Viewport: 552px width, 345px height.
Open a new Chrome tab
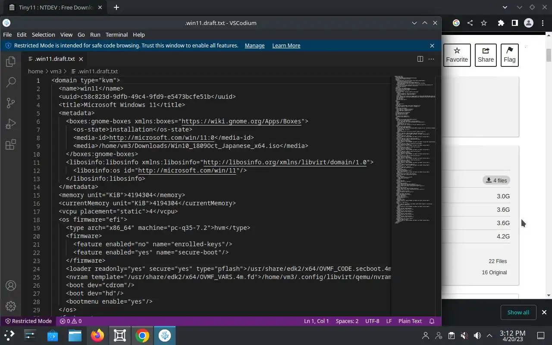tap(116, 7)
